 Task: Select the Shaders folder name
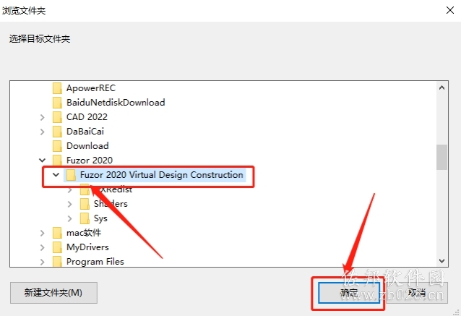(111, 204)
